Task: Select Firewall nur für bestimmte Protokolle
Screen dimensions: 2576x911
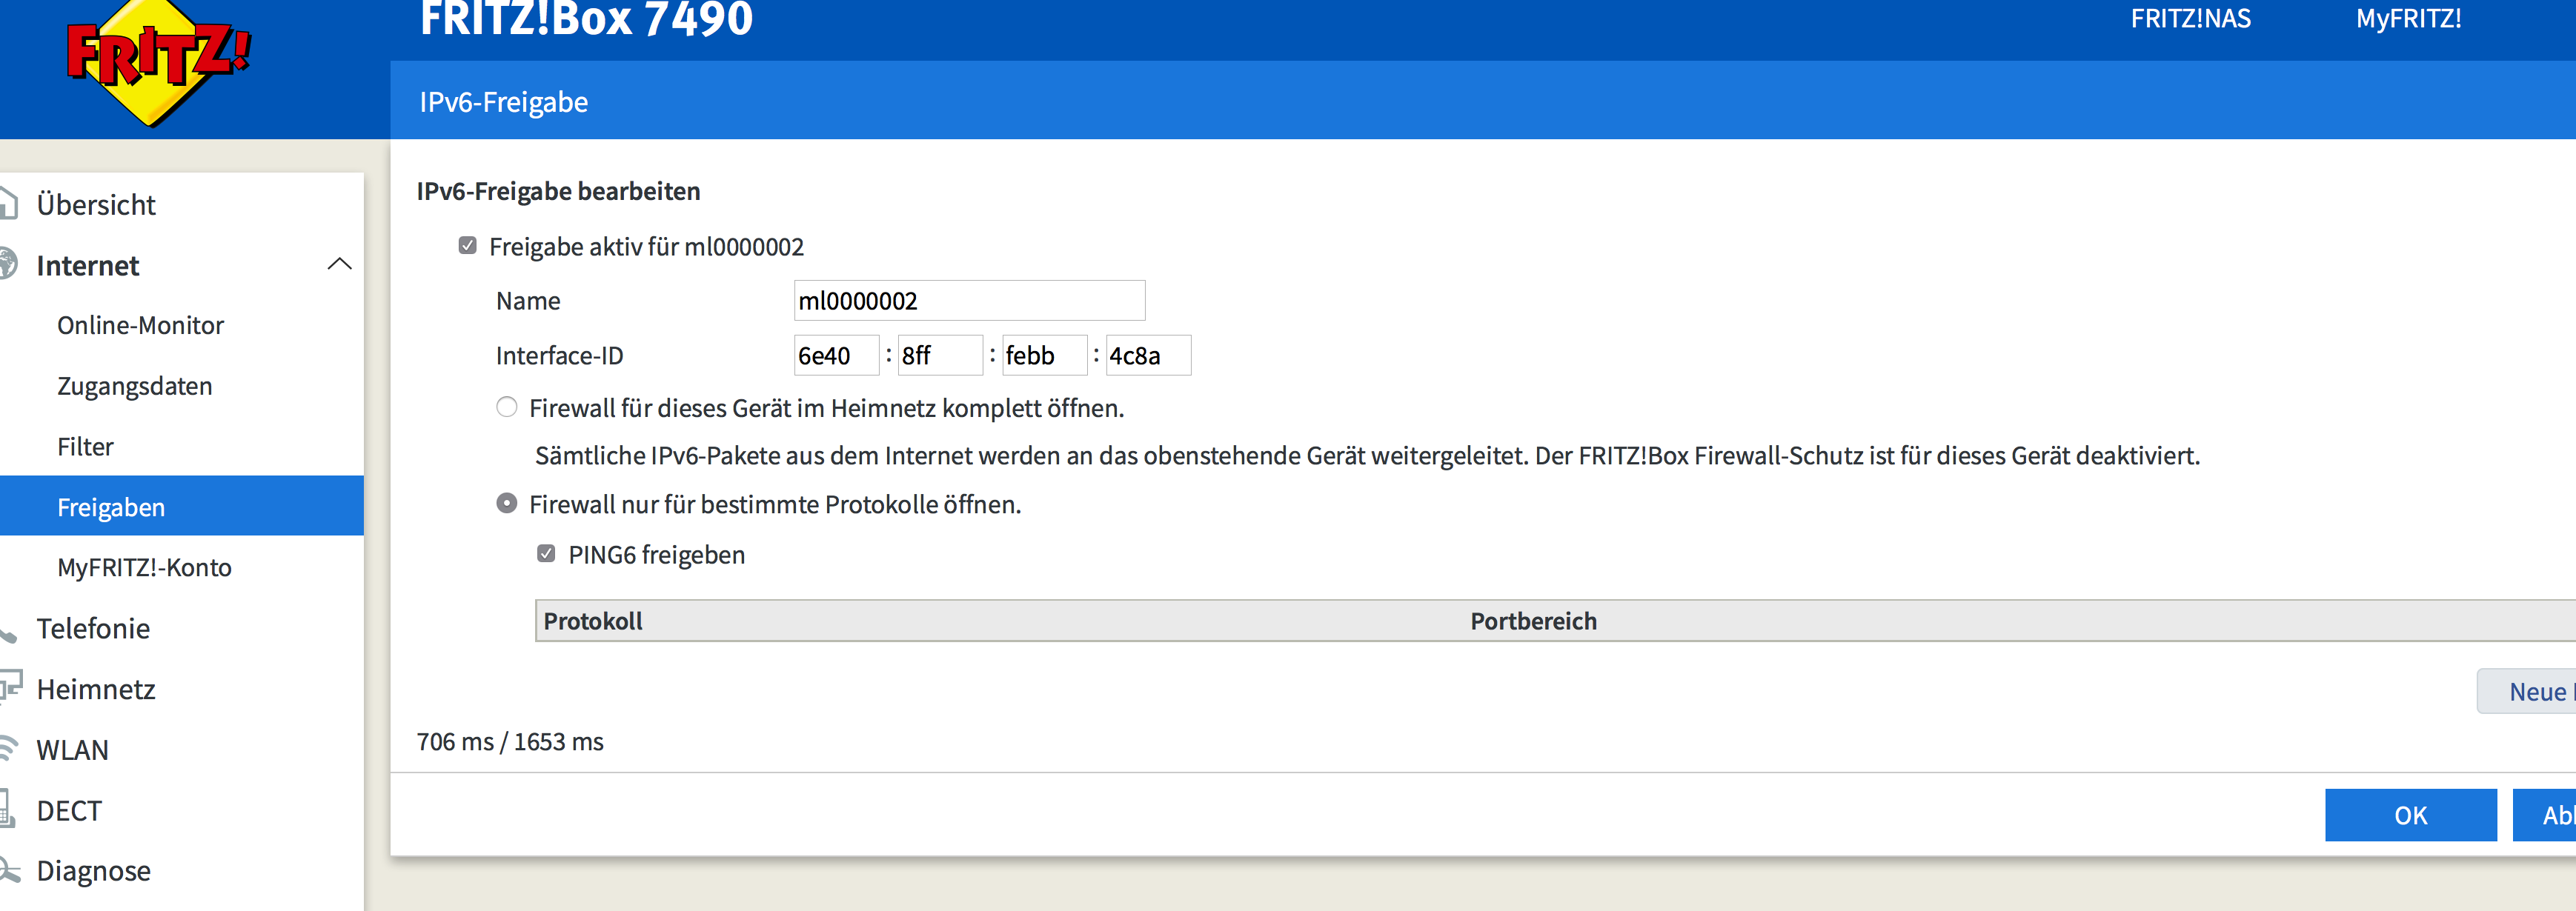Action: [507, 504]
